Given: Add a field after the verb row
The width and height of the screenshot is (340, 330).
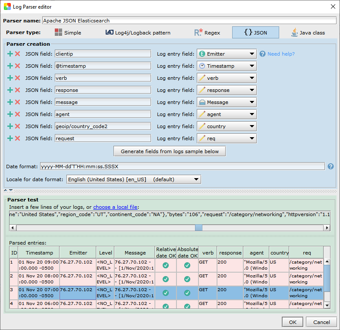Looking at the screenshot, I should (x=10, y=78).
